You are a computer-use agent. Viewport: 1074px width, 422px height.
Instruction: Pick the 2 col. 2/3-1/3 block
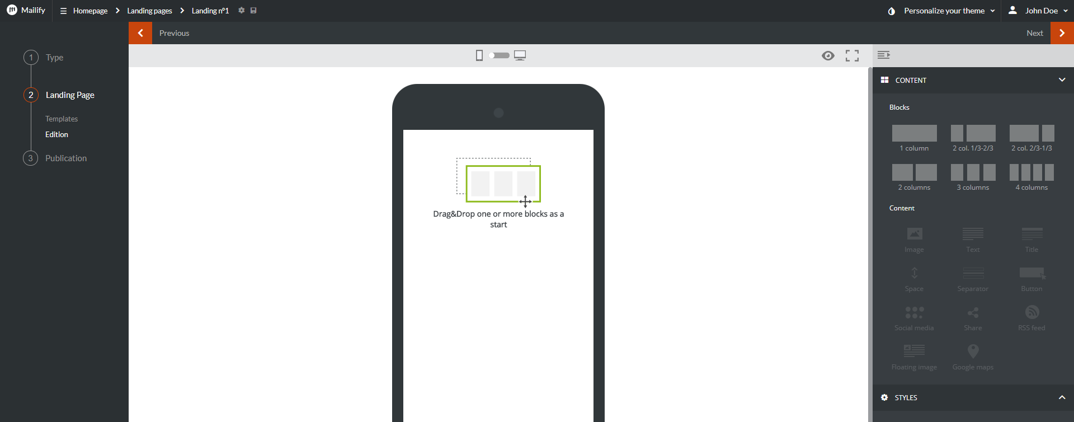pyautogui.click(x=1031, y=138)
